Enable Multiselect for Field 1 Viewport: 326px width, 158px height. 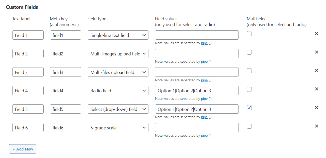(x=249, y=33)
